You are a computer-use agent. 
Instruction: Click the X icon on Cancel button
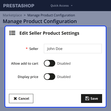tap(15, 99)
